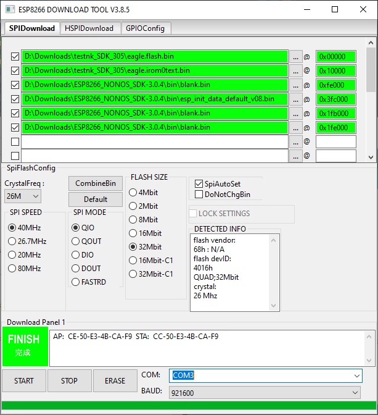Click the green download progress bar
Image resolution: width=378 pixels, height=415 pixels.
tap(189, 406)
